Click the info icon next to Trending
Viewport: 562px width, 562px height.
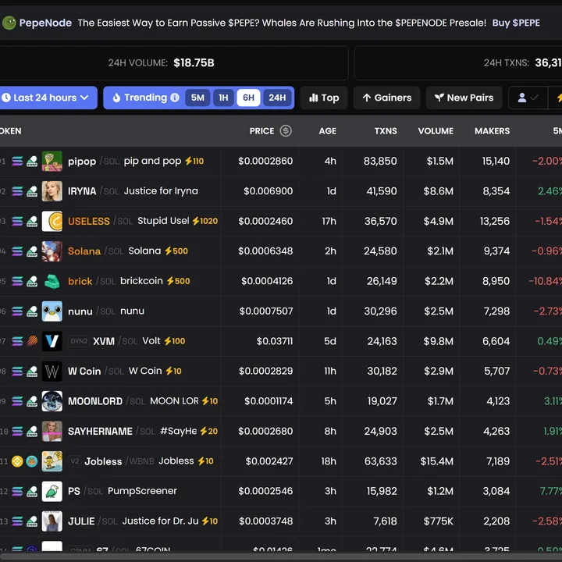coord(175,98)
